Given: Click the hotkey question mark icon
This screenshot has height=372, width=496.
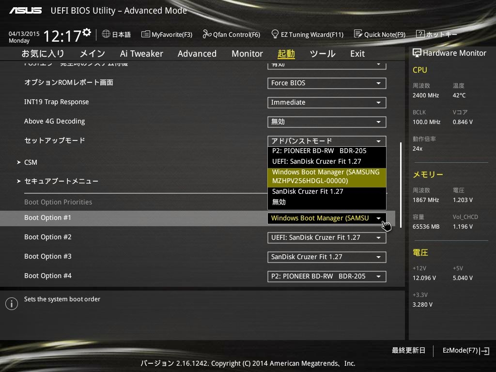Looking at the screenshot, I should click(x=420, y=34).
